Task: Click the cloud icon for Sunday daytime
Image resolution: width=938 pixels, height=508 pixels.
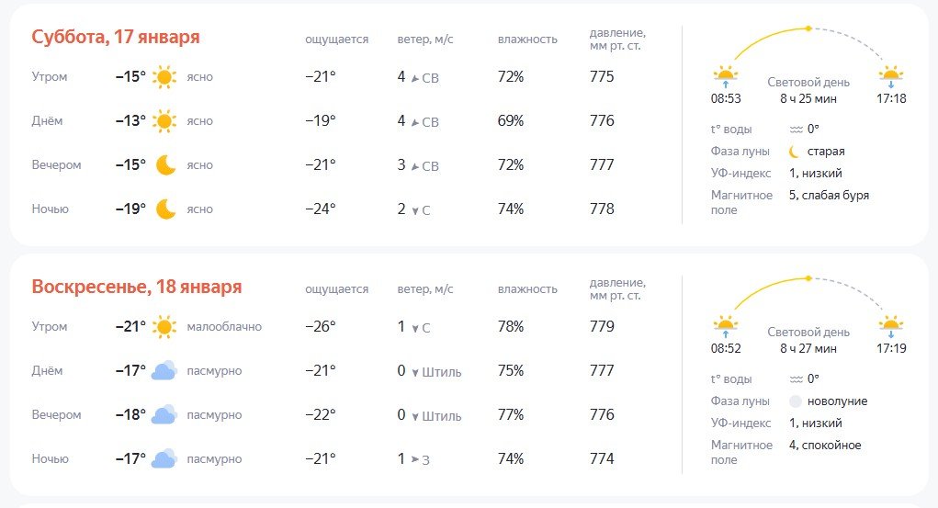Action: point(164,371)
